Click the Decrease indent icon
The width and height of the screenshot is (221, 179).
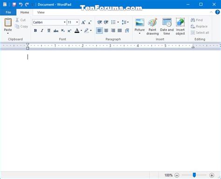[x=99, y=22]
